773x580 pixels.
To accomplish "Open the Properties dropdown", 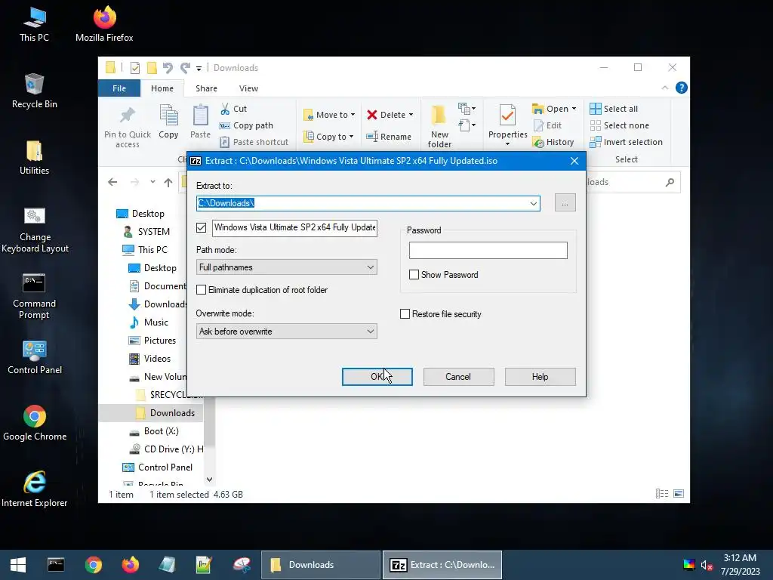I will [x=507, y=143].
